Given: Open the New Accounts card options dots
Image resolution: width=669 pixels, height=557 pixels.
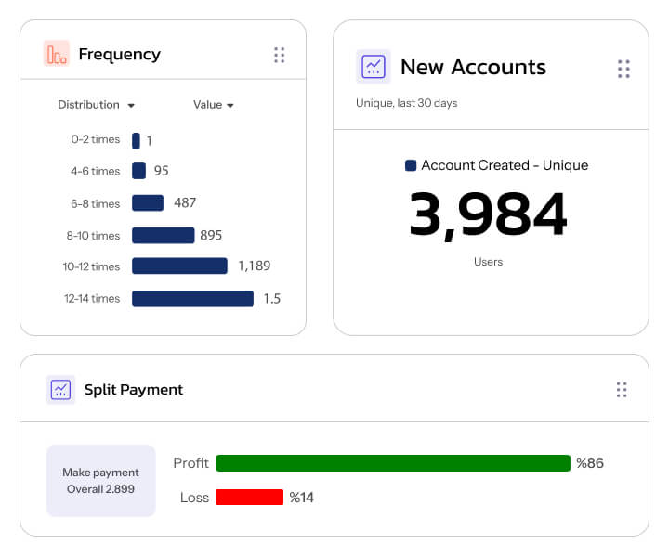Looking at the screenshot, I should pos(623,69).
